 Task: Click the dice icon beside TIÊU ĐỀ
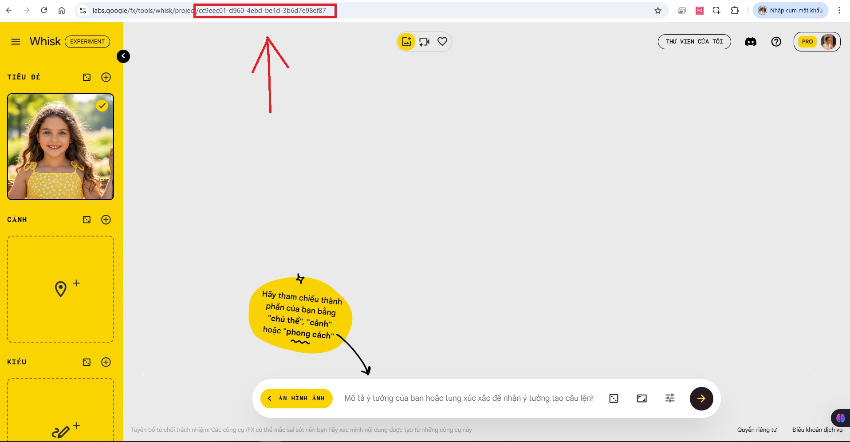87,77
